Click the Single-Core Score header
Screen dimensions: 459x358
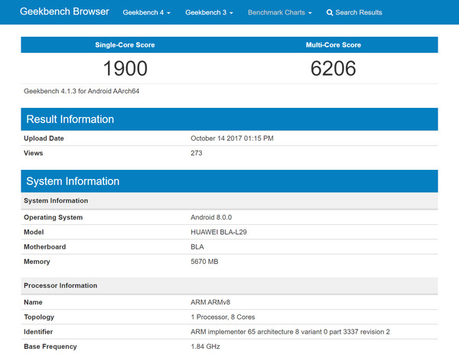125,45
